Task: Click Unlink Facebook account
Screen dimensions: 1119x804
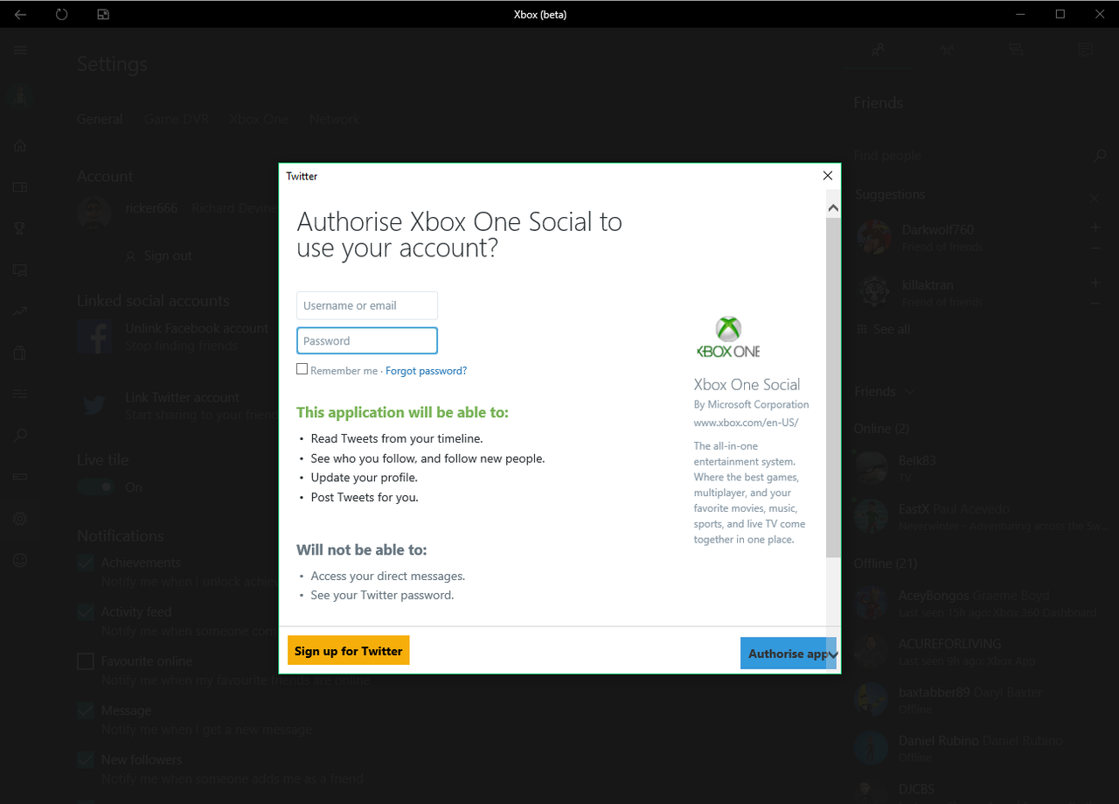Action: point(197,328)
